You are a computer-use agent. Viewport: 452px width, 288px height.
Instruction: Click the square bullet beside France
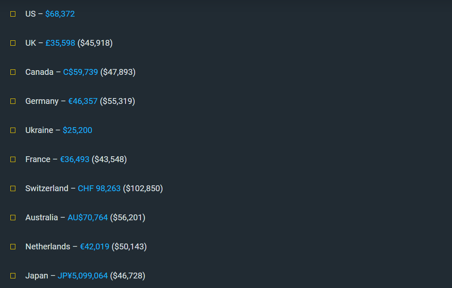point(13,160)
